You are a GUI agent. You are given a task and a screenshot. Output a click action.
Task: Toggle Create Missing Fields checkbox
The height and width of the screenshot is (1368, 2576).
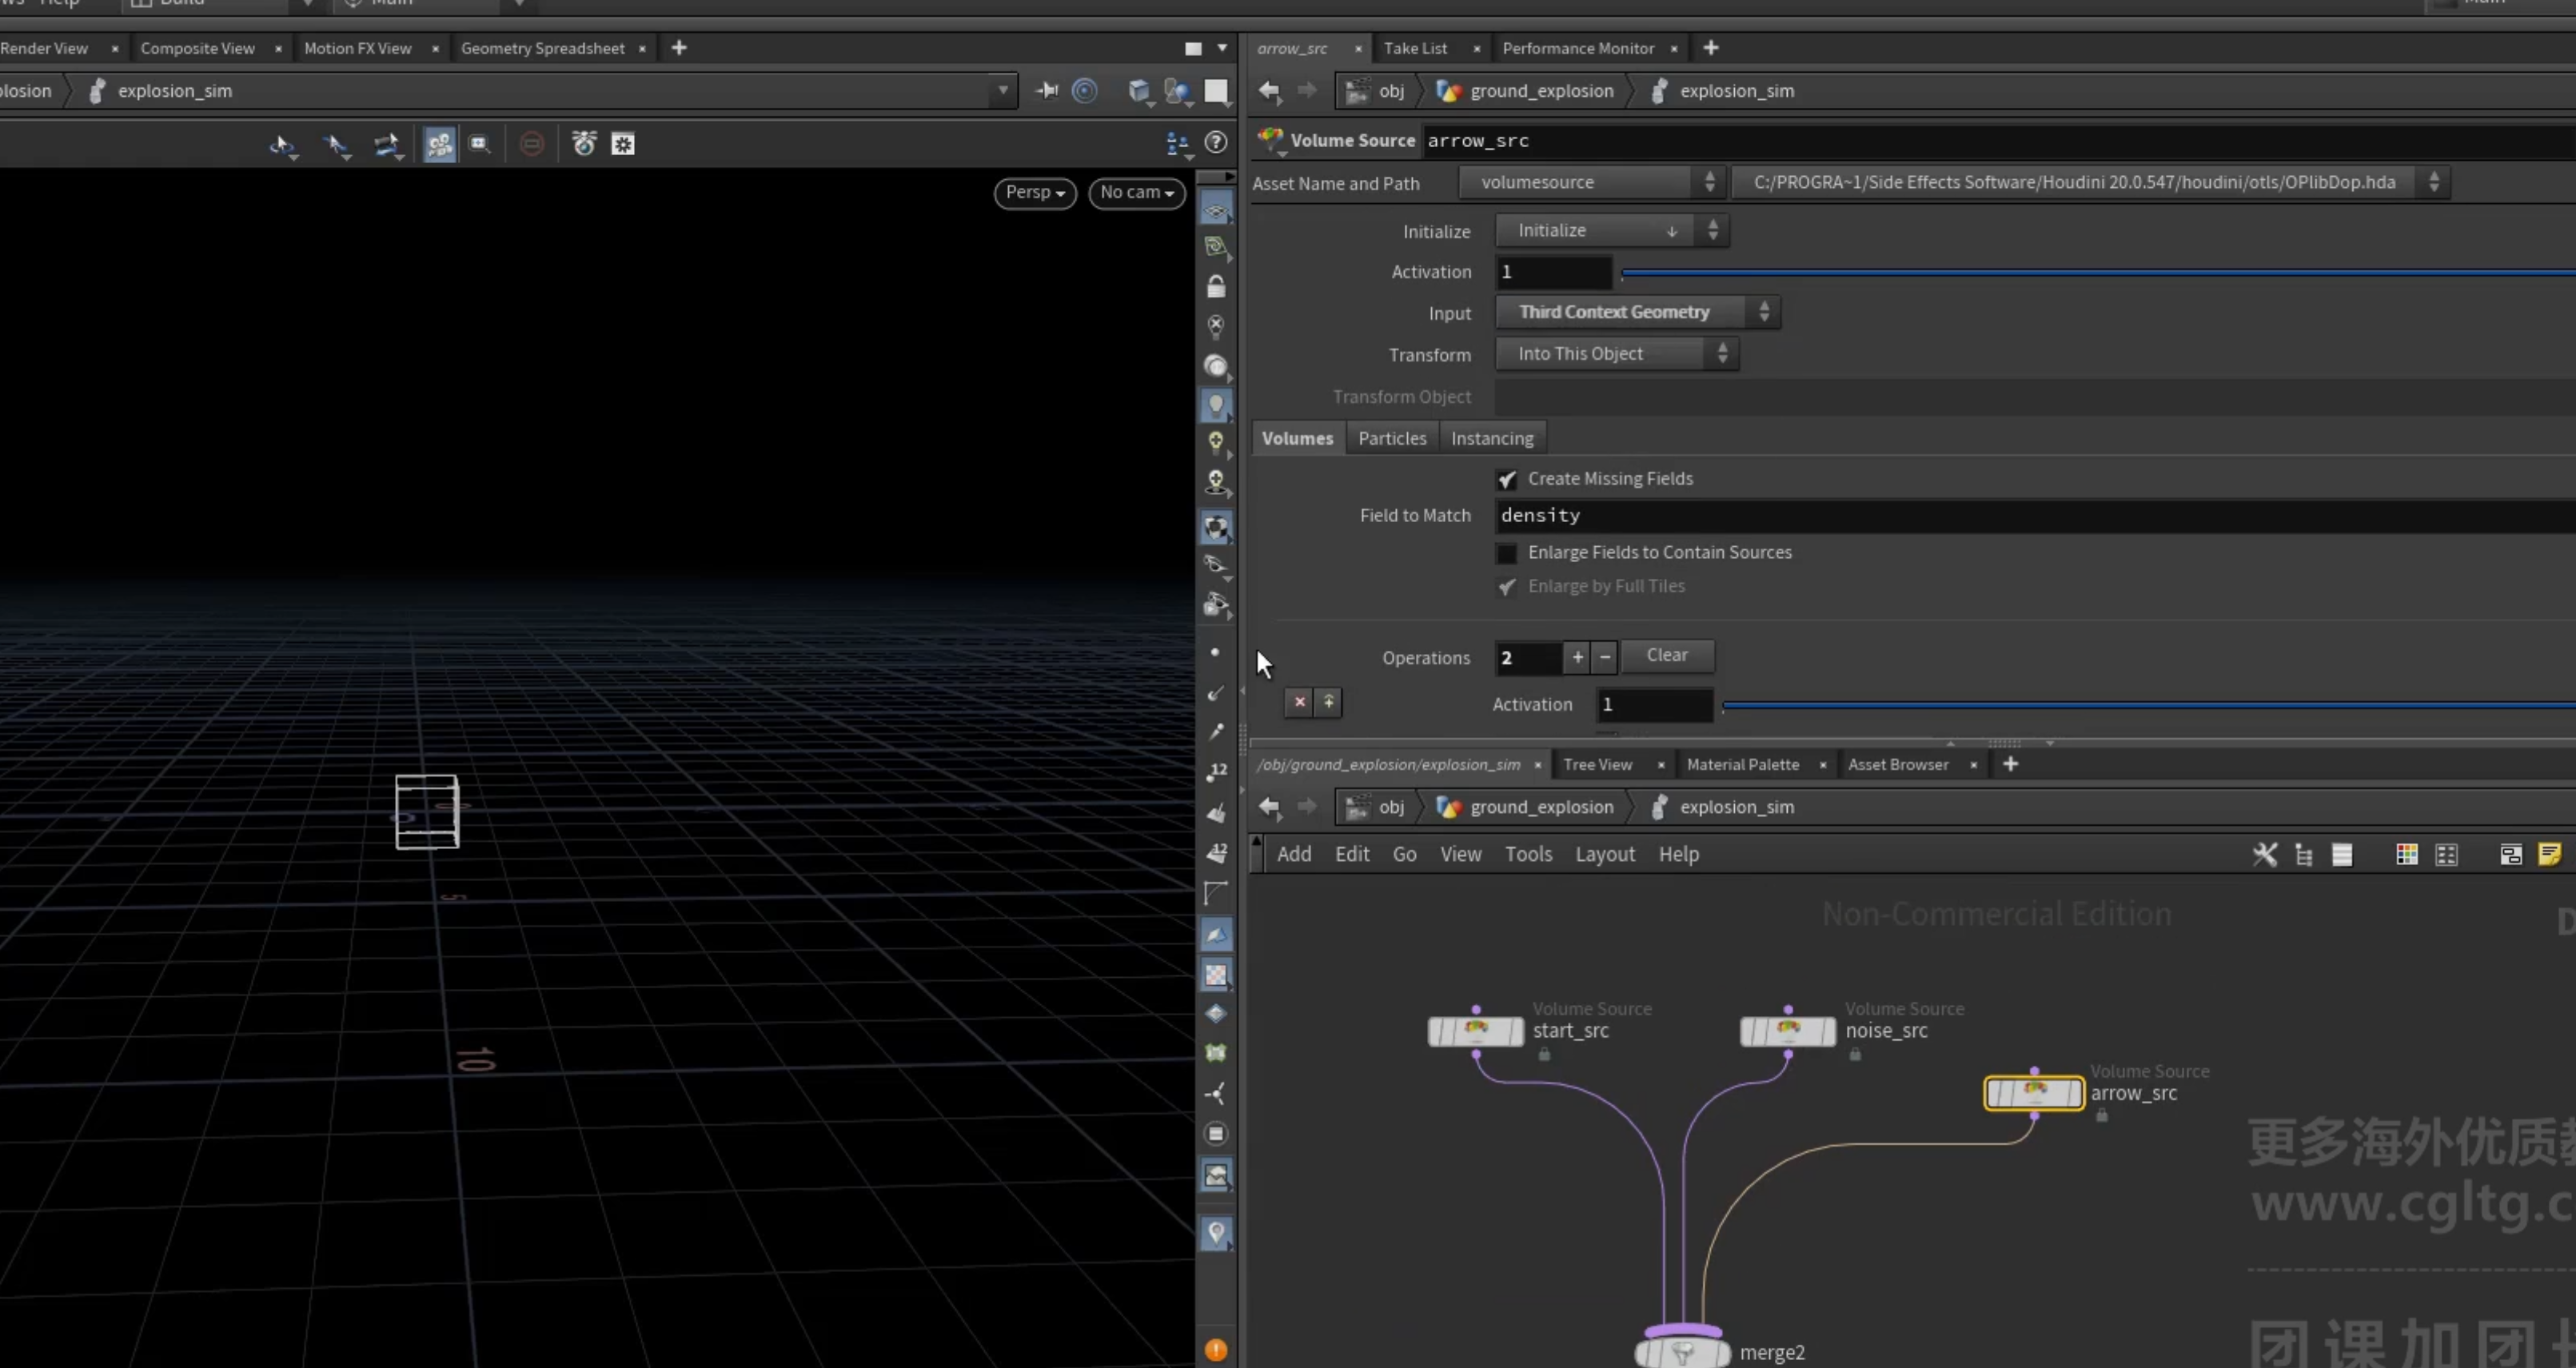coord(1506,479)
